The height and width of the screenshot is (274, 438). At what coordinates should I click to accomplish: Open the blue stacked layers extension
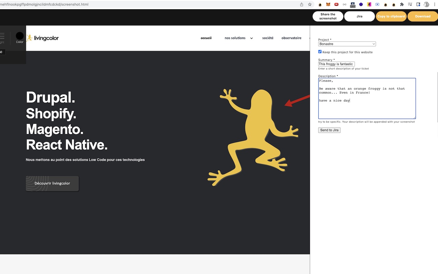(361, 4)
